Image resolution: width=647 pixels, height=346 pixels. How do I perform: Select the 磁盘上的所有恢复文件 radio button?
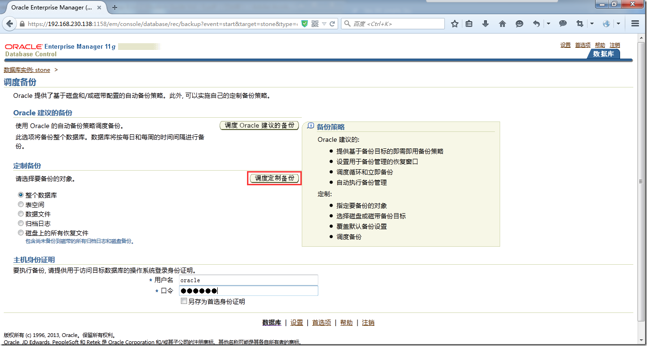coord(21,233)
